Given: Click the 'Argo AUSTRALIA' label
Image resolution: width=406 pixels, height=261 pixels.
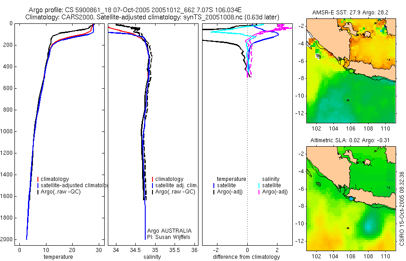Looking at the screenshot, I should [169, 231].
